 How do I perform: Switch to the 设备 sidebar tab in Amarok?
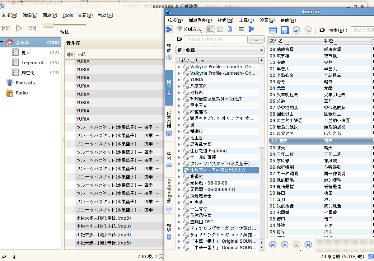tap(169, 231)
